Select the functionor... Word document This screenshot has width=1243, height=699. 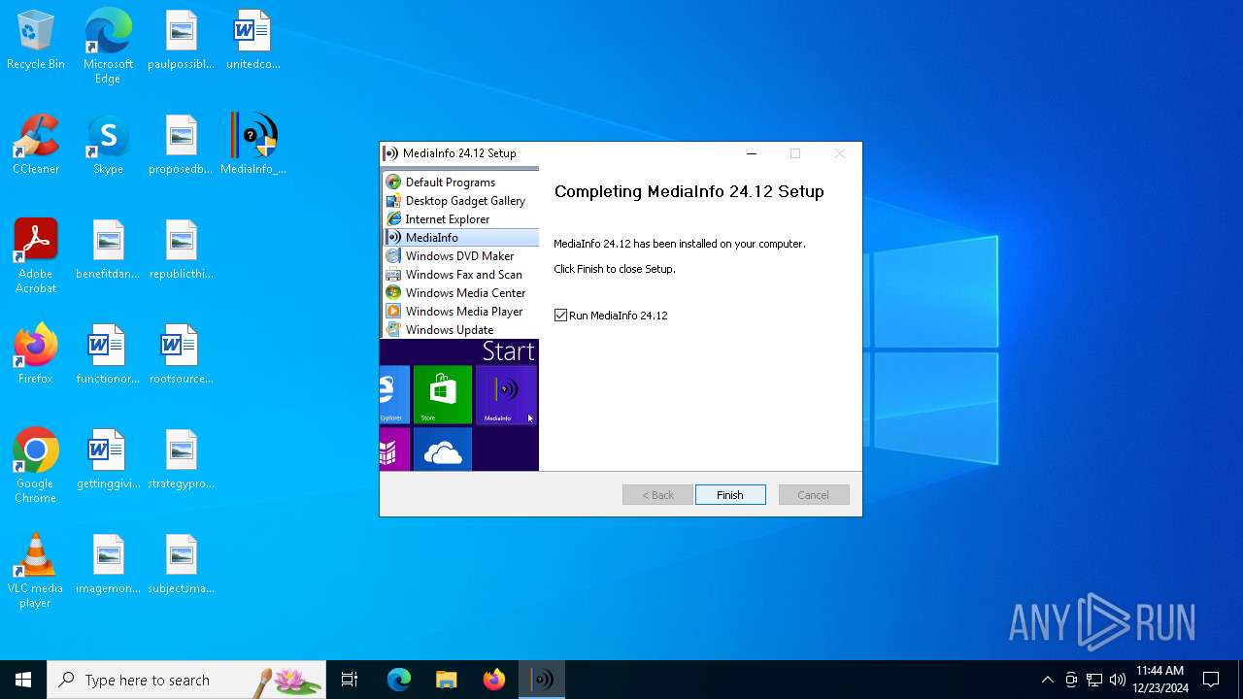coord(108,354)
